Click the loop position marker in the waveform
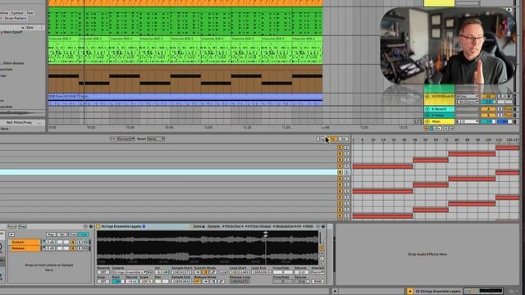The width and height of the screenshot is (525, 295). point(266,234)
